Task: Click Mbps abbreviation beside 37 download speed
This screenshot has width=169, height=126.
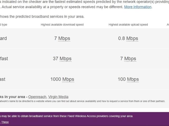Action: coord(65,59)
